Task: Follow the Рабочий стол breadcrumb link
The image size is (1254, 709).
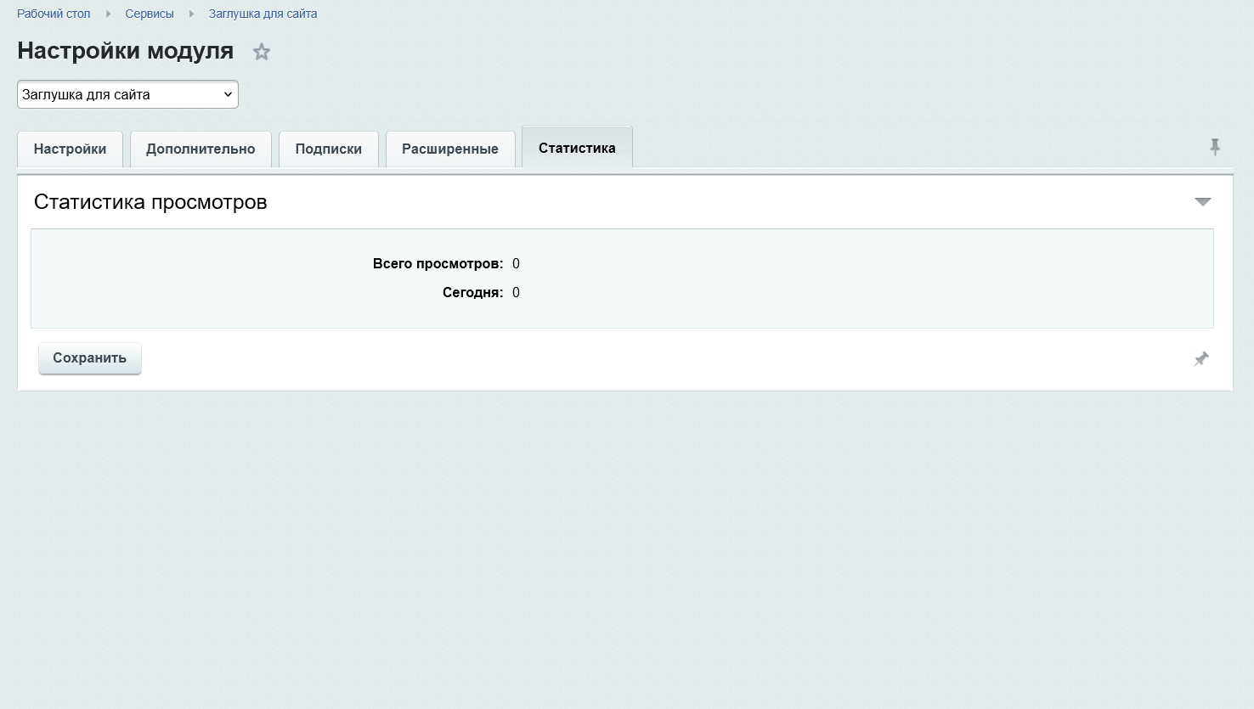Action: (54, 14)
